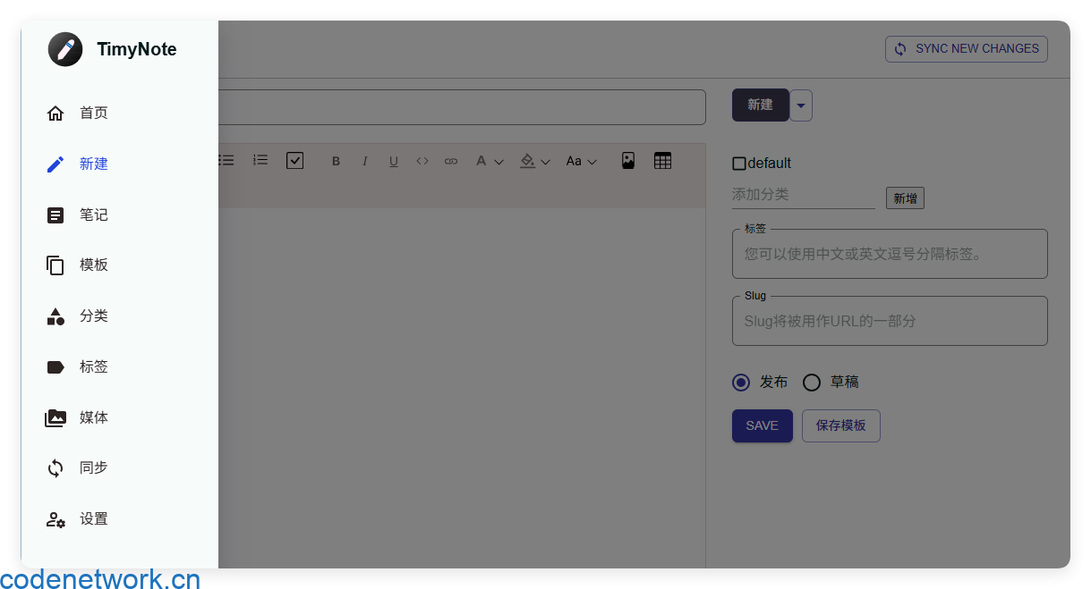Go to 设置 in the sidebar
This screenshot has height=589, width=1091.
(x=93, y=519)
